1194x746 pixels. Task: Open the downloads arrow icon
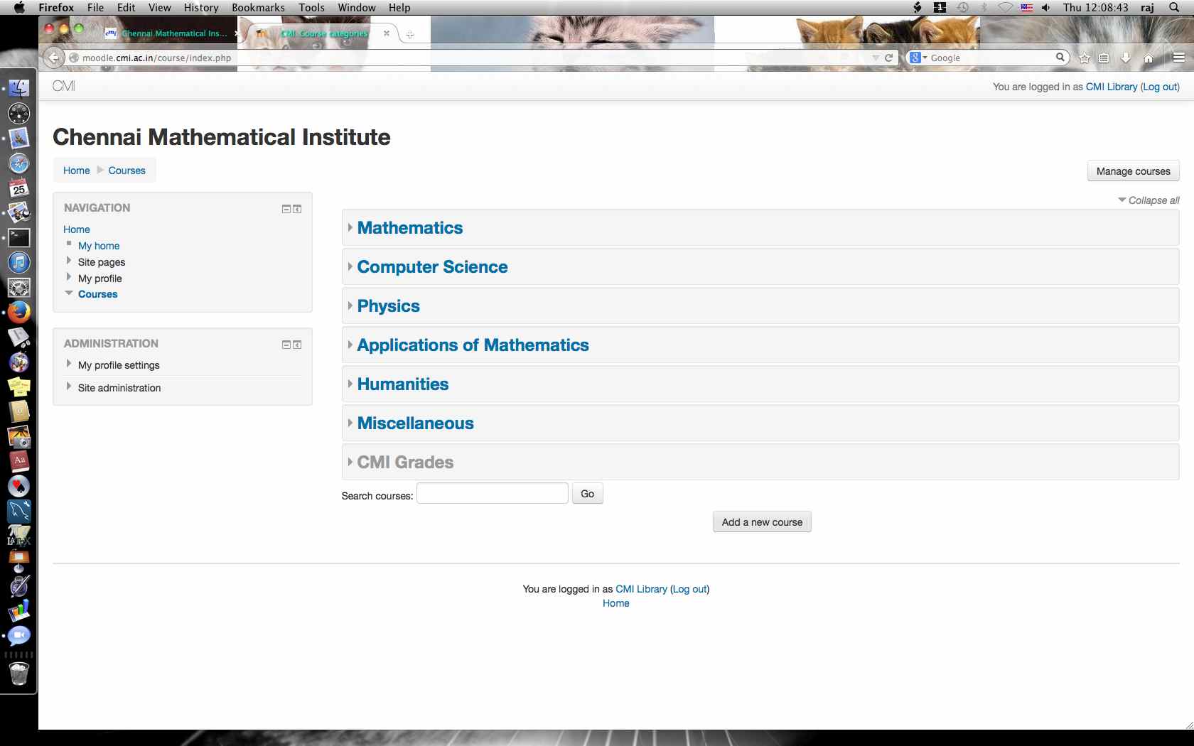tap(1126, 58)
